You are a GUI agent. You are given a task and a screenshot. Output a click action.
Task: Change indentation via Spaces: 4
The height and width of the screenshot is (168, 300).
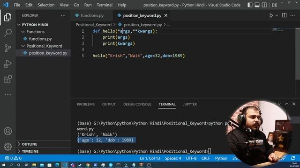tap(173, 158)
